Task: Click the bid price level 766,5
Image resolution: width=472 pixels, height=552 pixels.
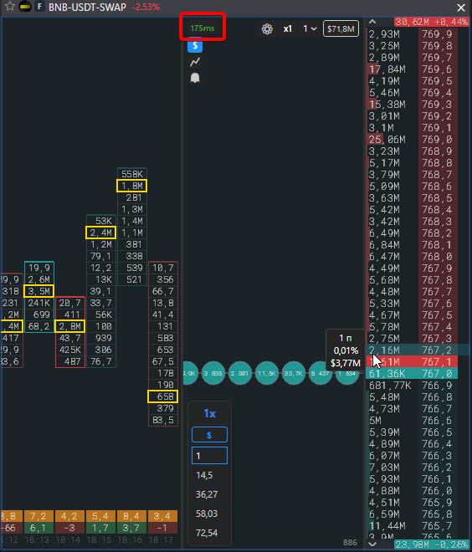Action: pos(437,432)
